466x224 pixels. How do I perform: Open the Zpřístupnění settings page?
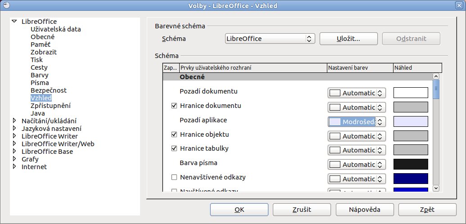(50, 105)
